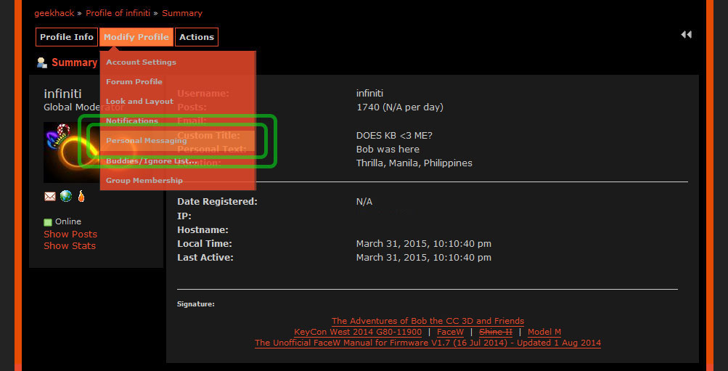Click the email envelope icon under avatar
This screenshot has height=371, width=728.
point(49,197)
